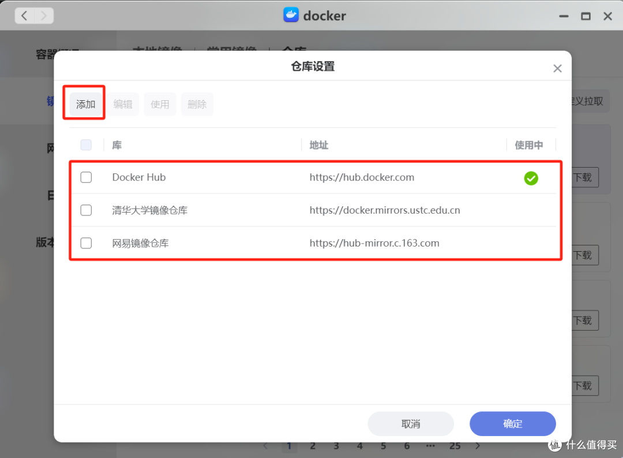Go to page 3 in the background pagination
The image size is (623, 458).
[x=336, y=446]
